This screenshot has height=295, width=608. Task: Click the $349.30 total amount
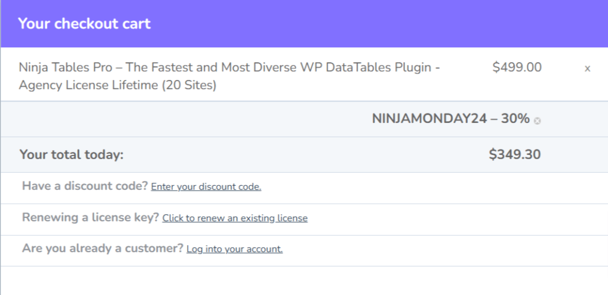(515, 155)
